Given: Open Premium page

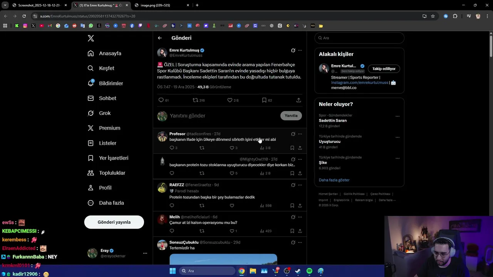Looking at the screenshot, I should coord(104,128).
